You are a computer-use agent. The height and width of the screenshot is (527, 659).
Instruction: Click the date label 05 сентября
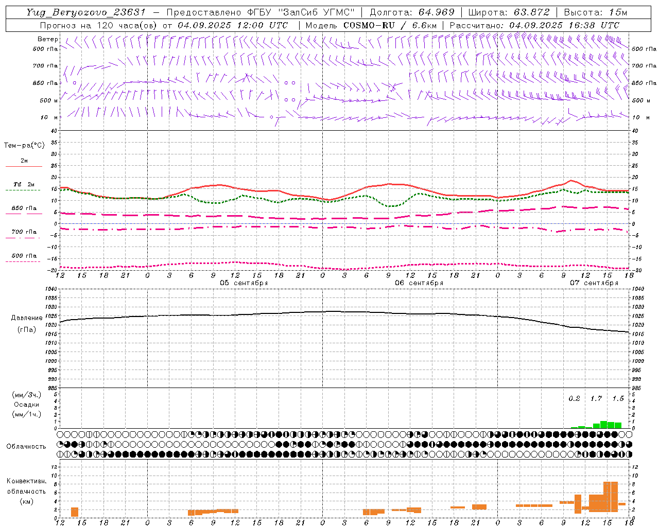244,283
